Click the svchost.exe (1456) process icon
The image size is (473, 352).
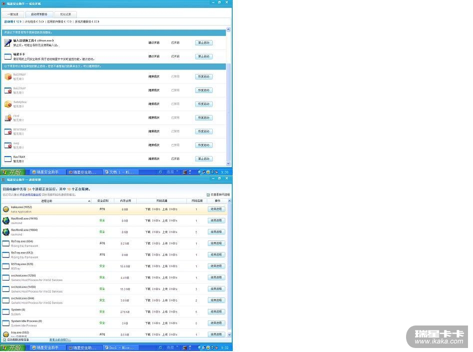(5, 289)
